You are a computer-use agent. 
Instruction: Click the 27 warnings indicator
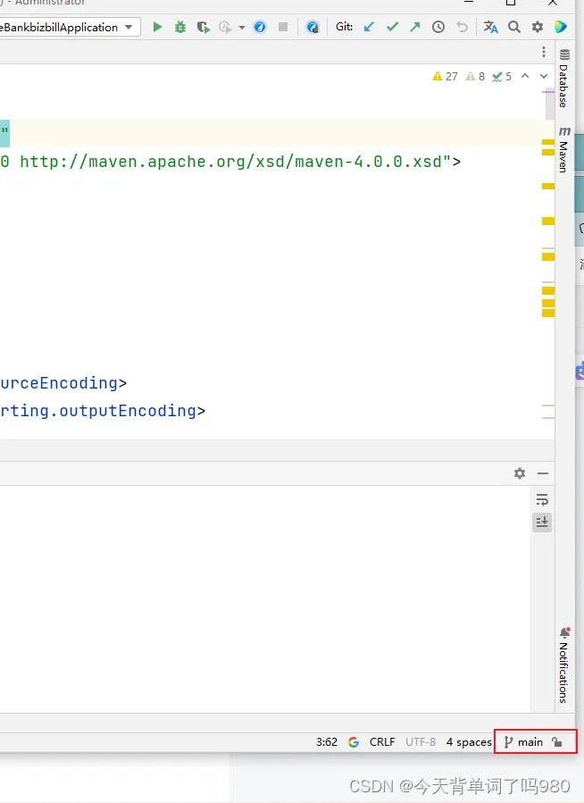(x=445, y=76)
